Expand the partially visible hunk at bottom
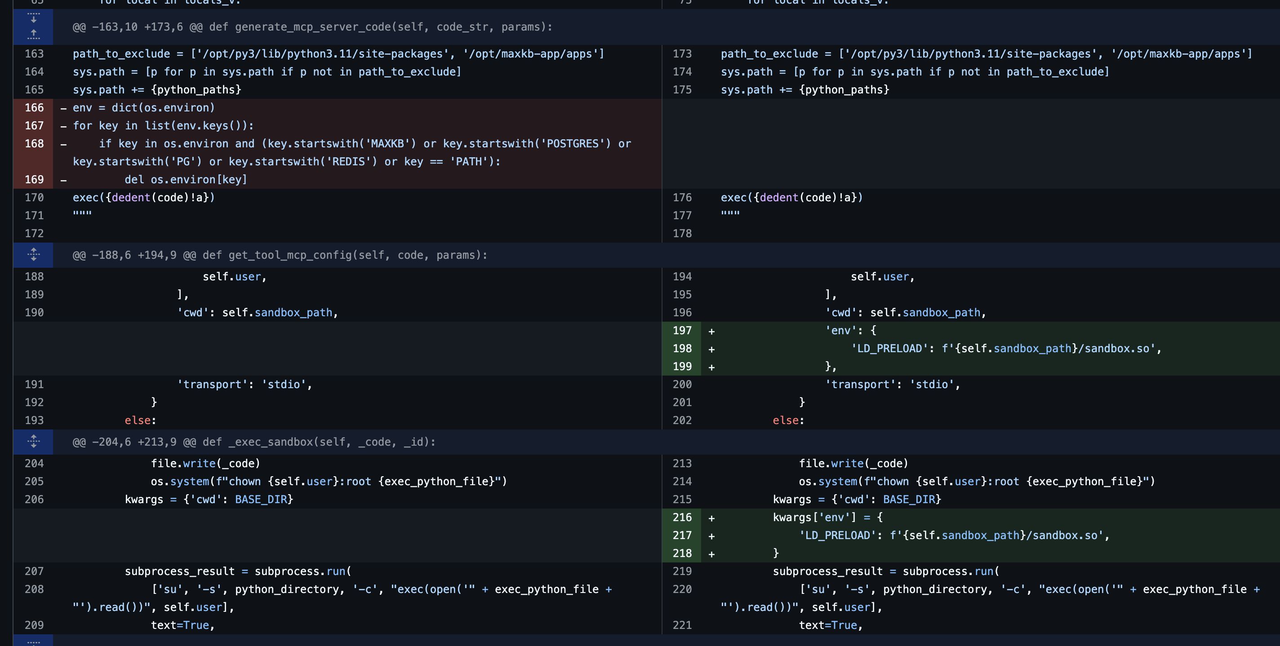 [x=33, y=641]
